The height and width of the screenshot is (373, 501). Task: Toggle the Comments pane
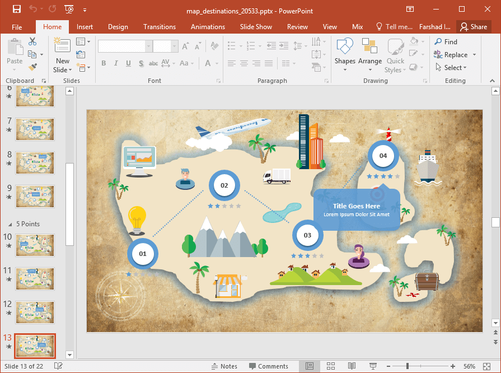pyautogui.click(x=268, y=366)
